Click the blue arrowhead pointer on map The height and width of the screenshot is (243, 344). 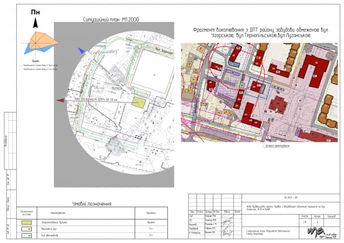pyautogui.click(x=81, y=50)
